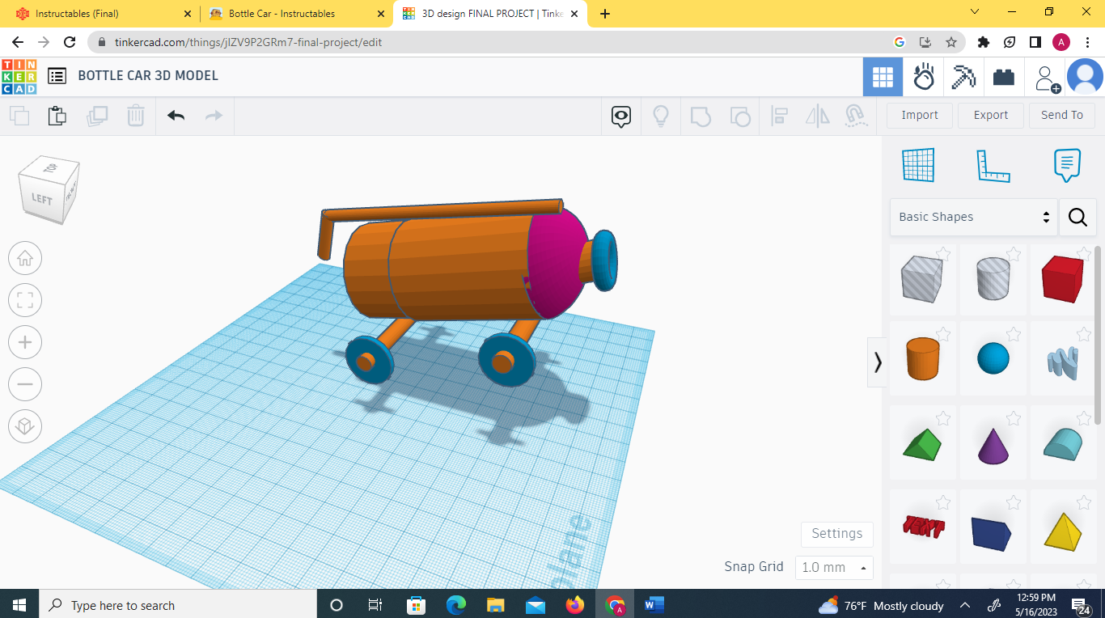The height and width of the screenshot is (618, 1105).
Task: Open the Basic Shapes dropdown
Action: (973, 217)
